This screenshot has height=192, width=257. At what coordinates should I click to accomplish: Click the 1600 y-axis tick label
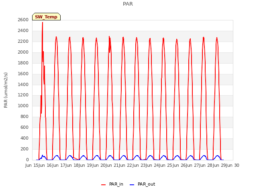23,74
